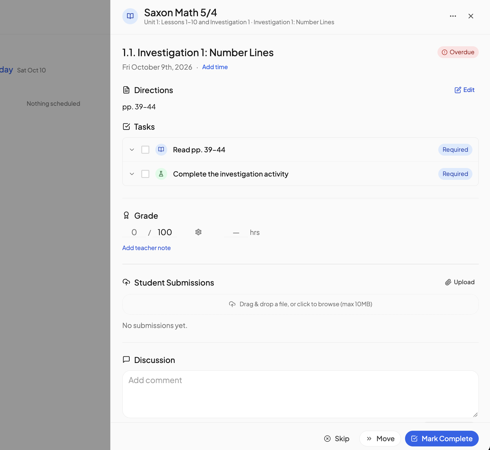Viewport: 490px width, 450px height.
Task: Open the three-dot more options menu
Action: click(453, 16)
